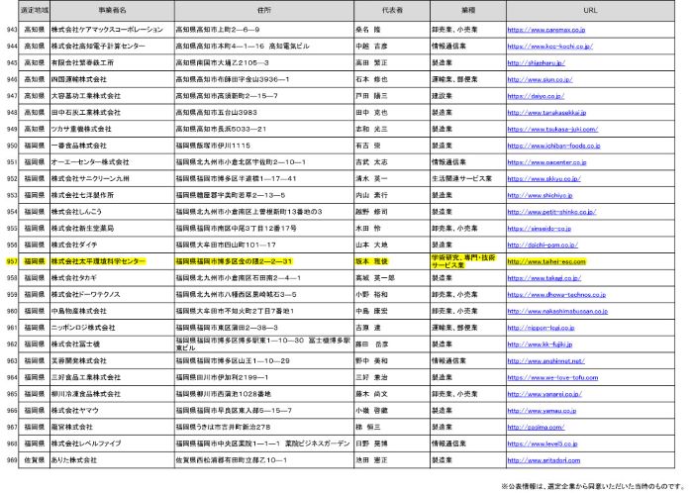
Task: Select address 佐賀県西松浦郡有田町立部乙10—1
Action: point(232,460)
